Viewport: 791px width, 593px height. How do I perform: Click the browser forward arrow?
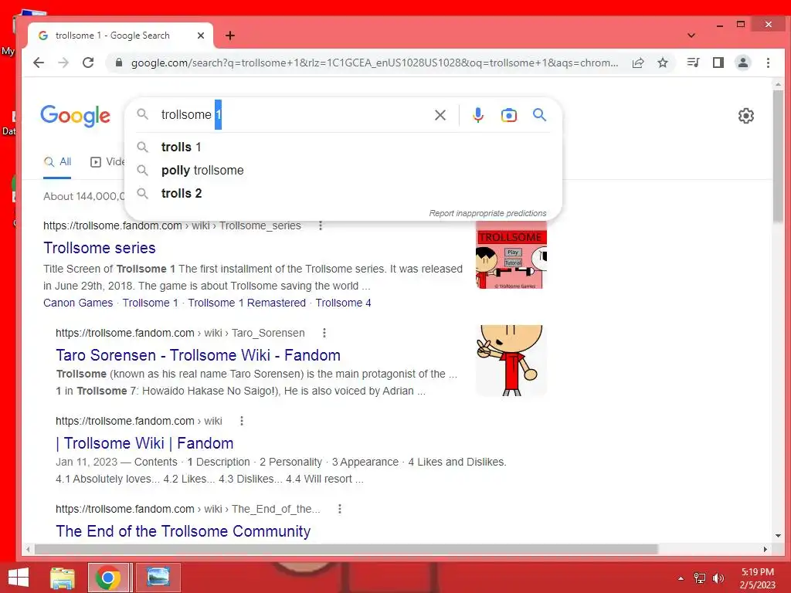tap(63, 63)
